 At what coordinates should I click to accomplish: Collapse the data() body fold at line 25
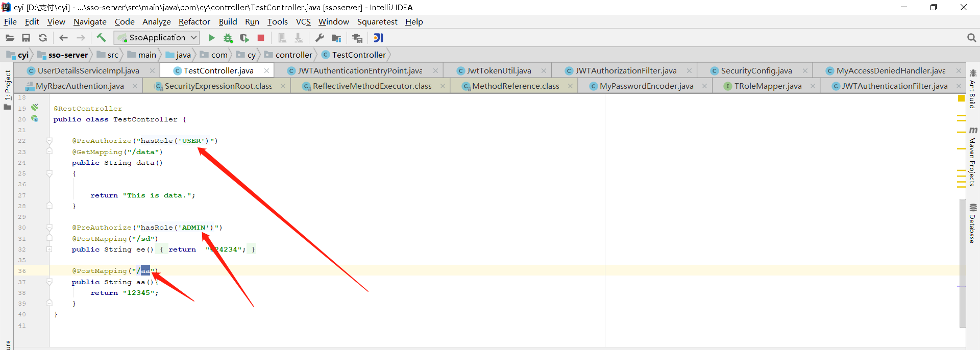pos(50,173)
